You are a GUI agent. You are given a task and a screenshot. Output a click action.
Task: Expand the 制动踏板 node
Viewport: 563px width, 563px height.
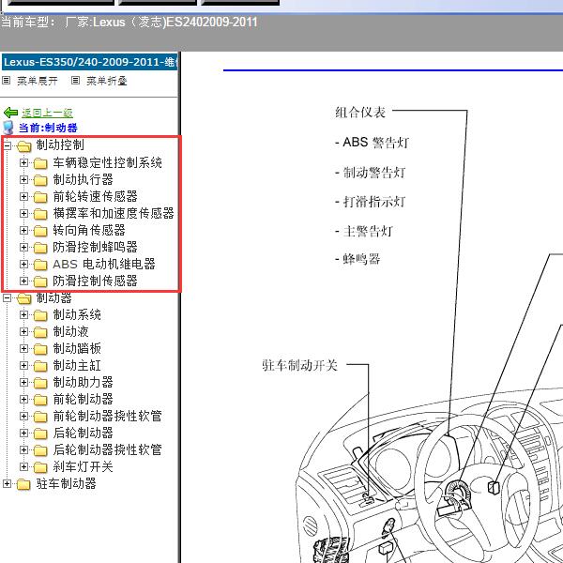pyautogui.click(x=23, y=349)
